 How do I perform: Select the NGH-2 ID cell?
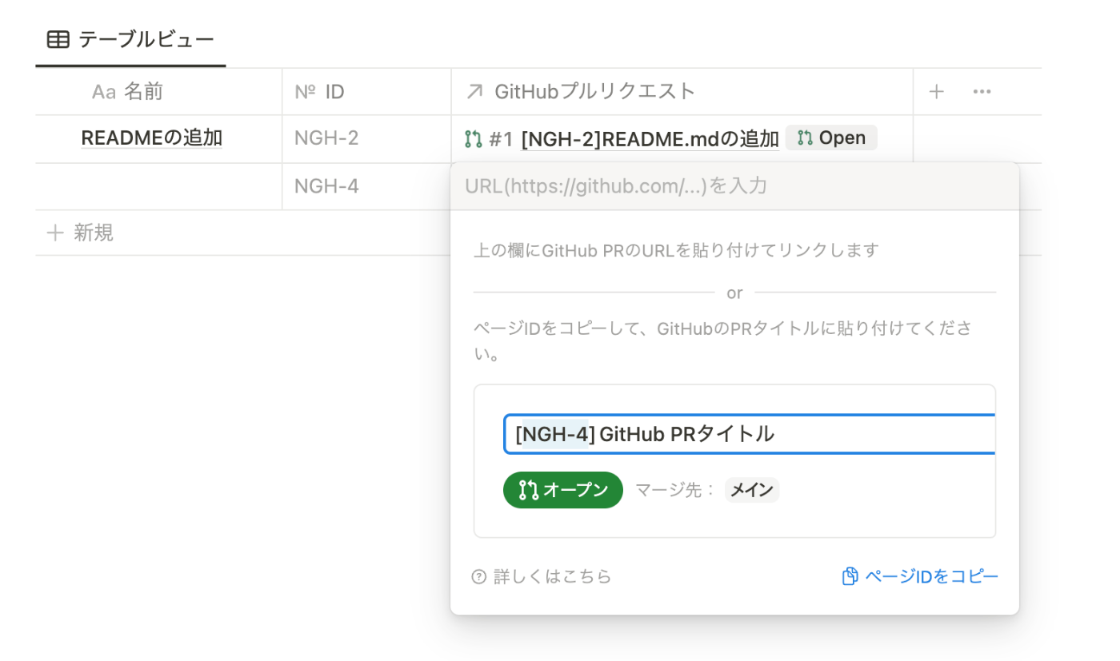pos(366,138)
